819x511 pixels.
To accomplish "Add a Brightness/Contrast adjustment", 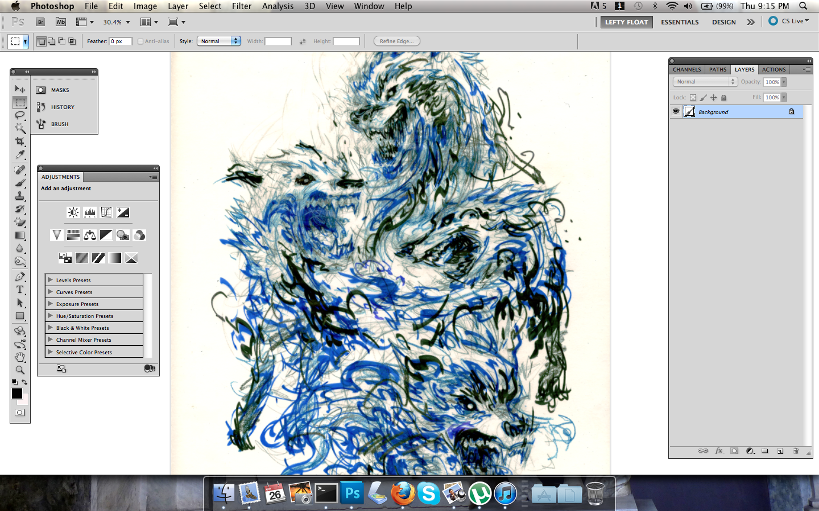I will coord(73,212).
